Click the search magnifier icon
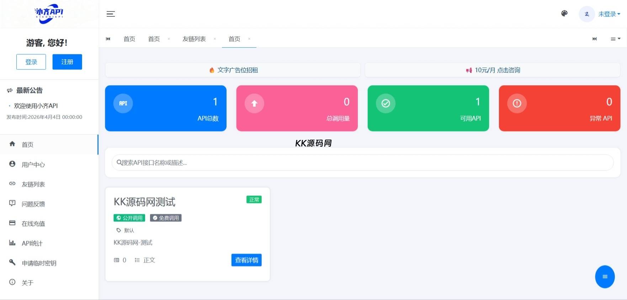This screenshot has width=627, height=300. pyautogui.click(x=119, y=163)
